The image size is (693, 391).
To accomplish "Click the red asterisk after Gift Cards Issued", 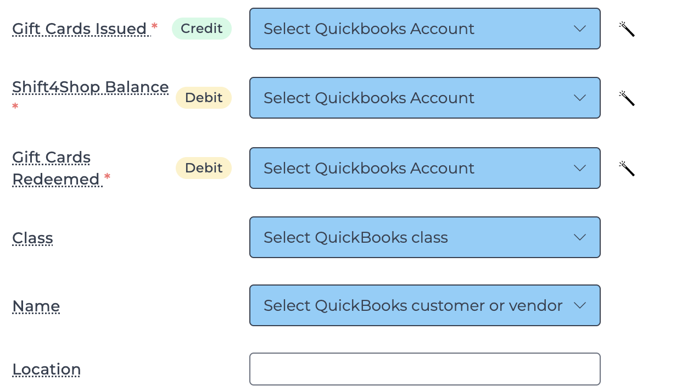I will [154, 26].
